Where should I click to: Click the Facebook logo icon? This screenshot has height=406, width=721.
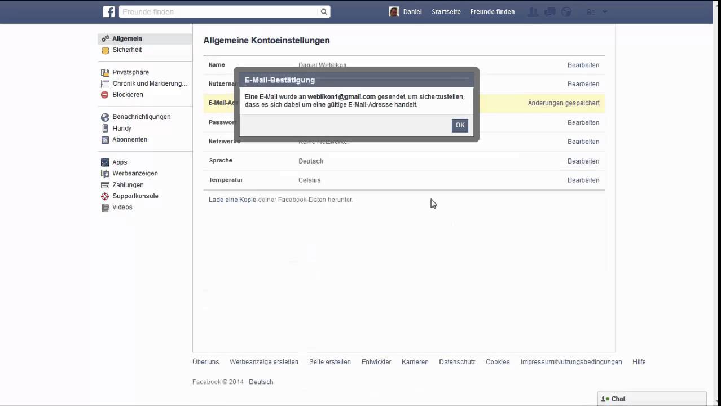click(109, 11)
